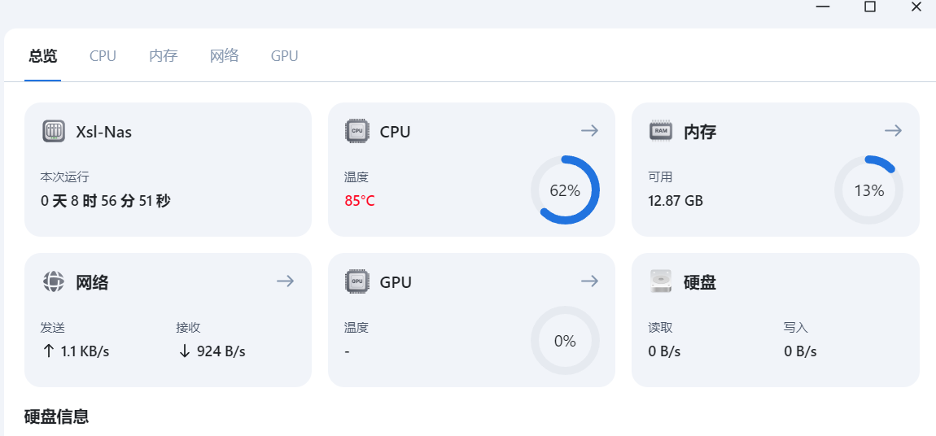Click the memory 13% usage ring

pyautogui.click(x=868, y=190)
